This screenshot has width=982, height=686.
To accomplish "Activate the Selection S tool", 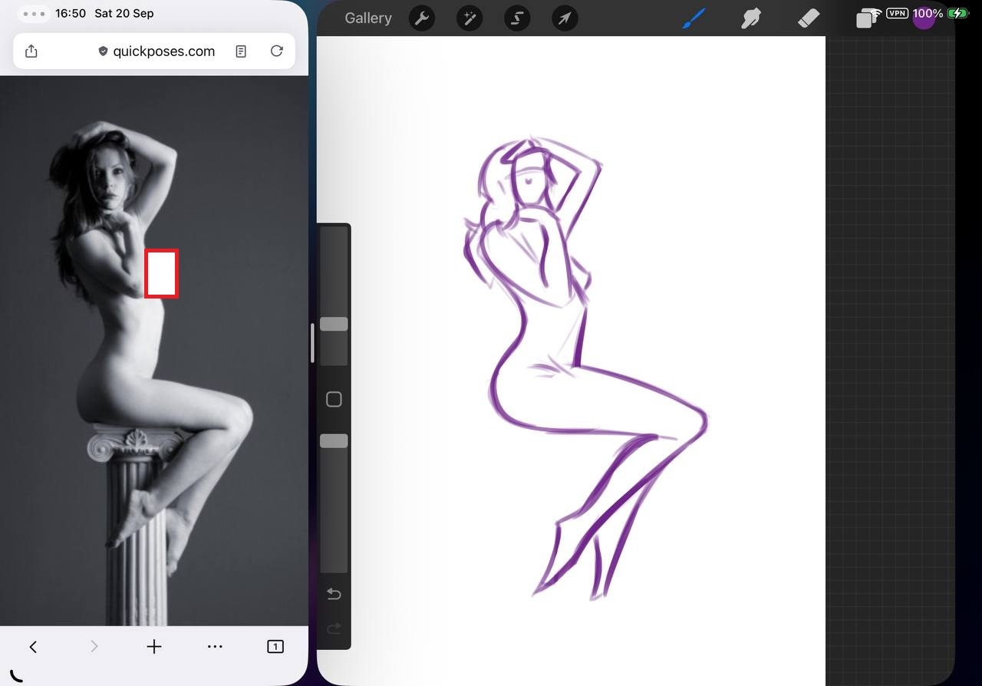I will click(516, 18).
